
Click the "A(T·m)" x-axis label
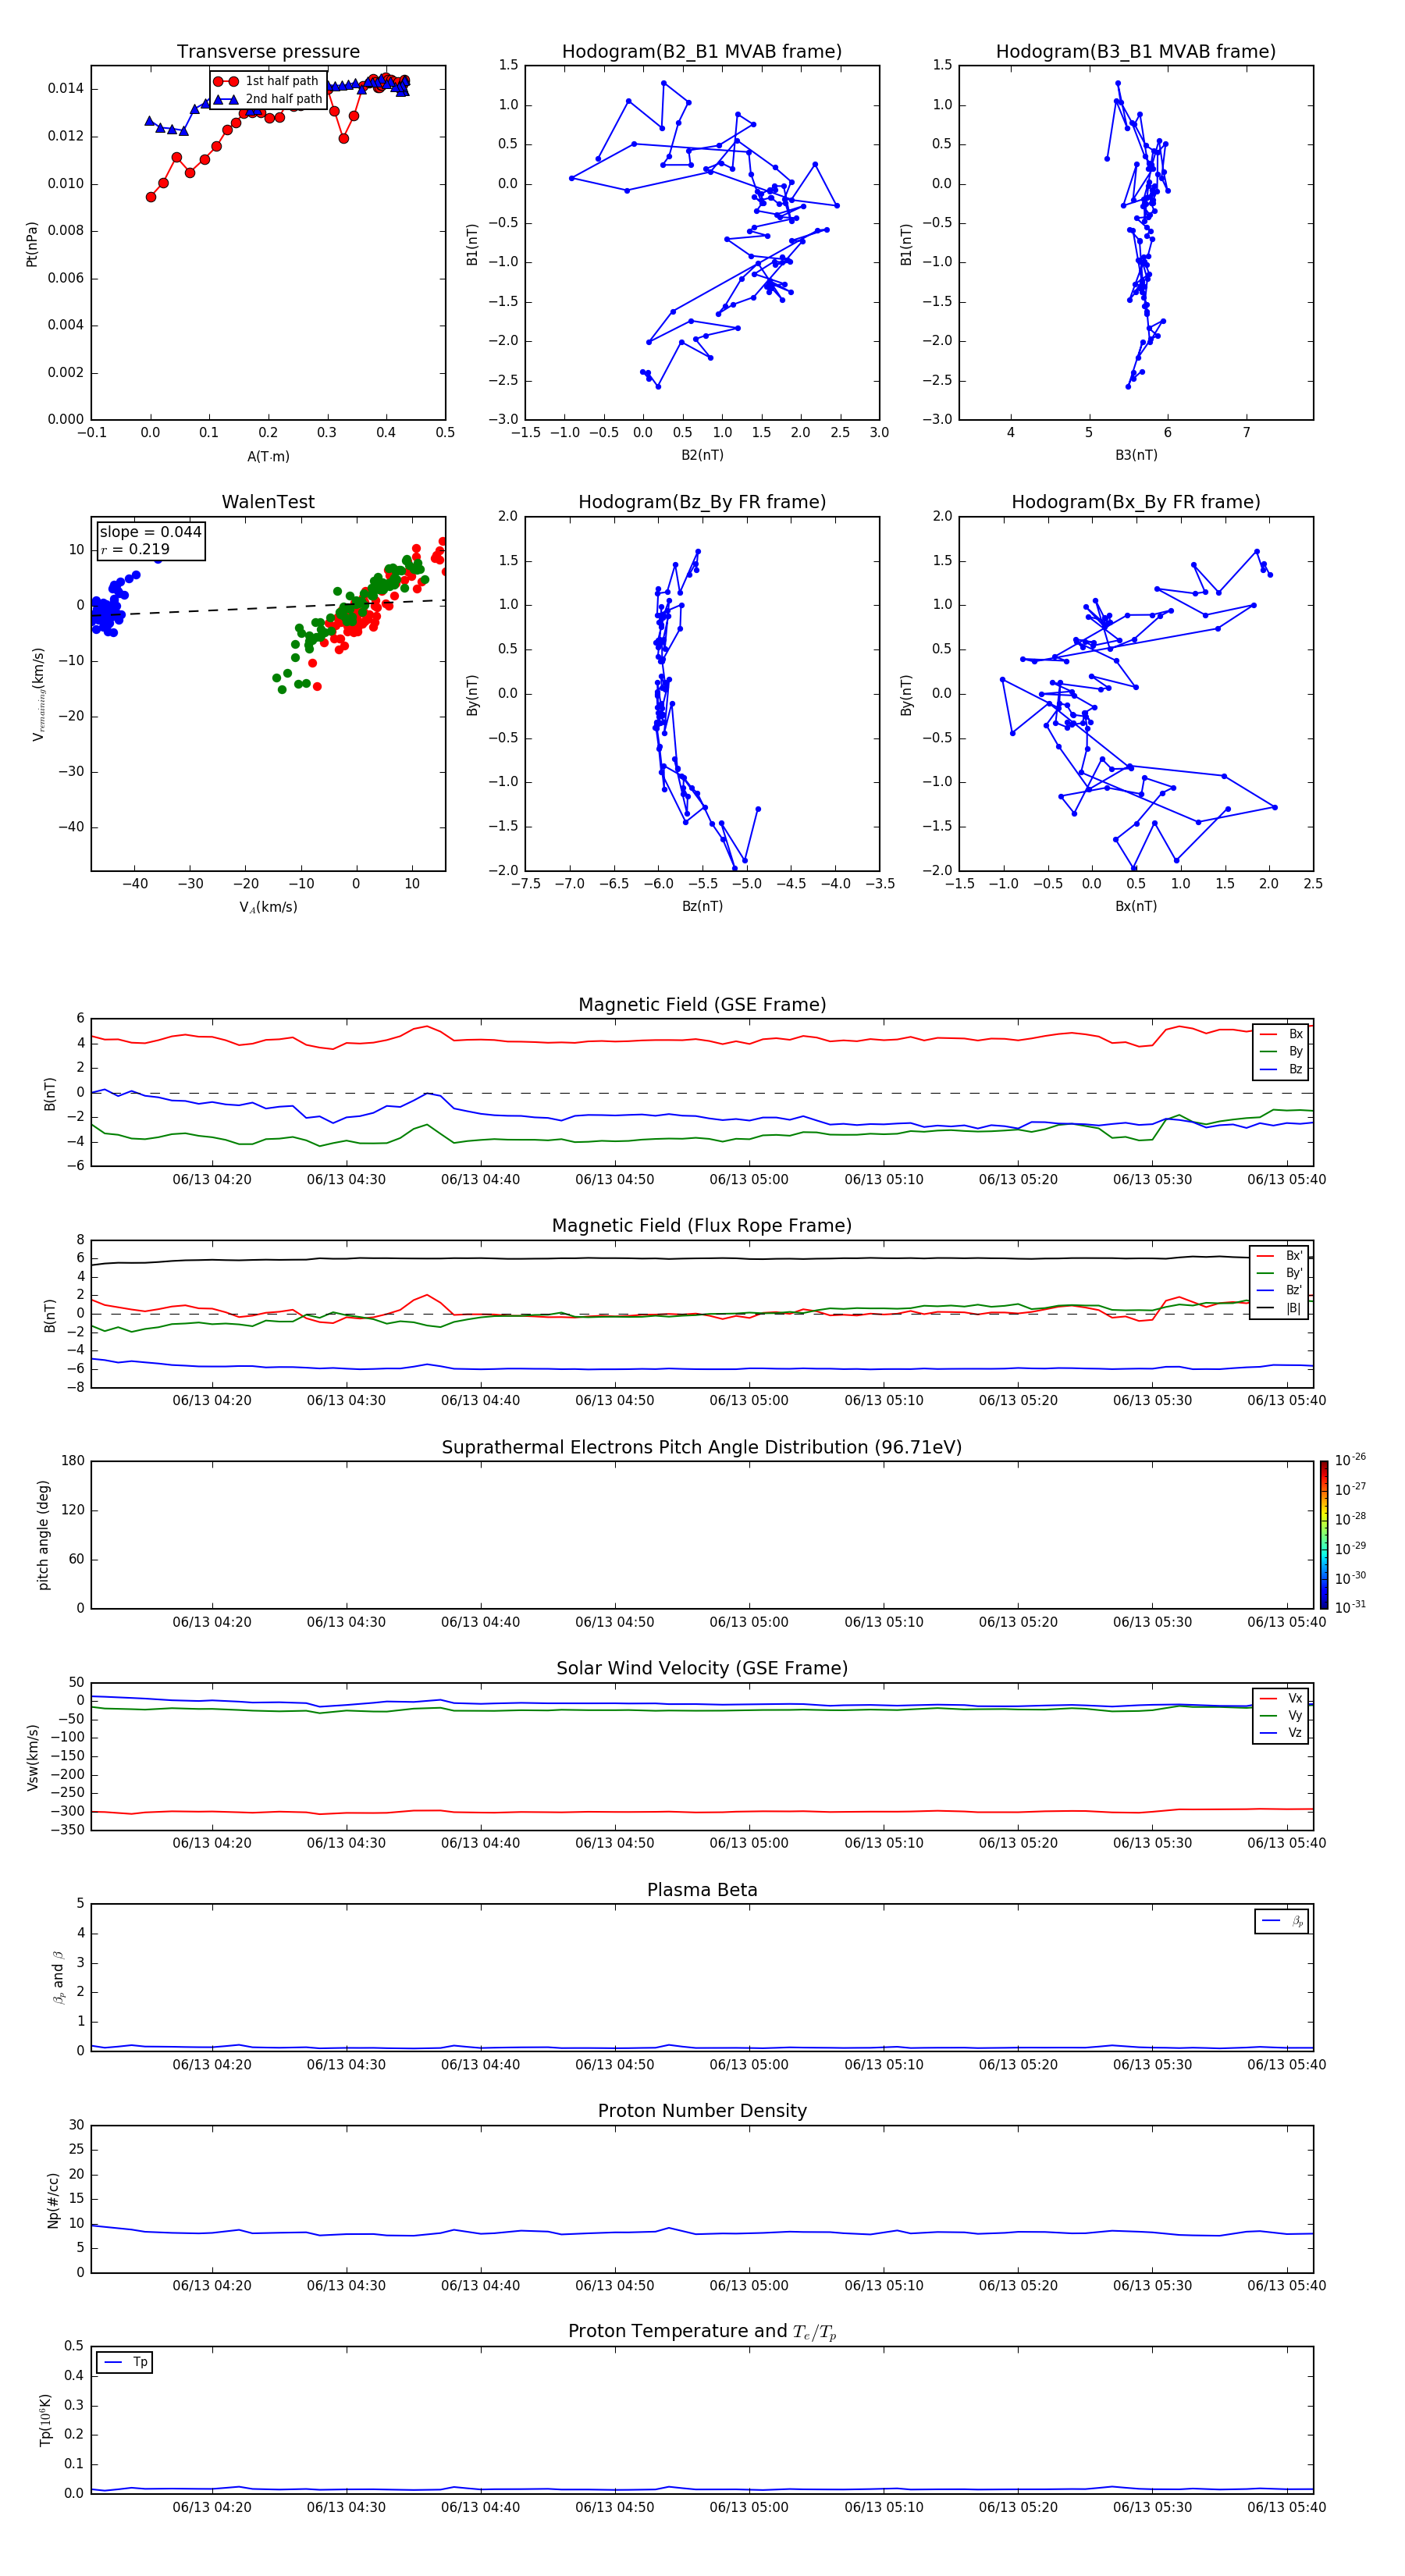[268, 456]
